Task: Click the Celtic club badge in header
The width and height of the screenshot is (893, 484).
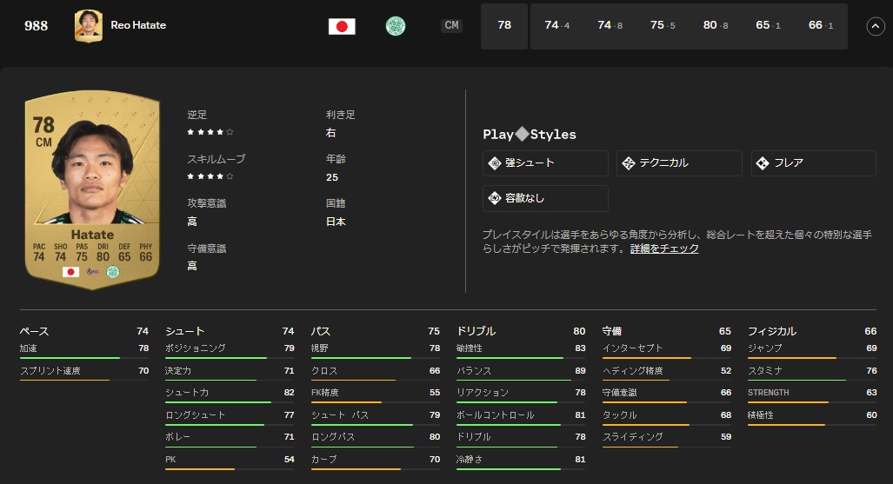Action: click(396, 26)
